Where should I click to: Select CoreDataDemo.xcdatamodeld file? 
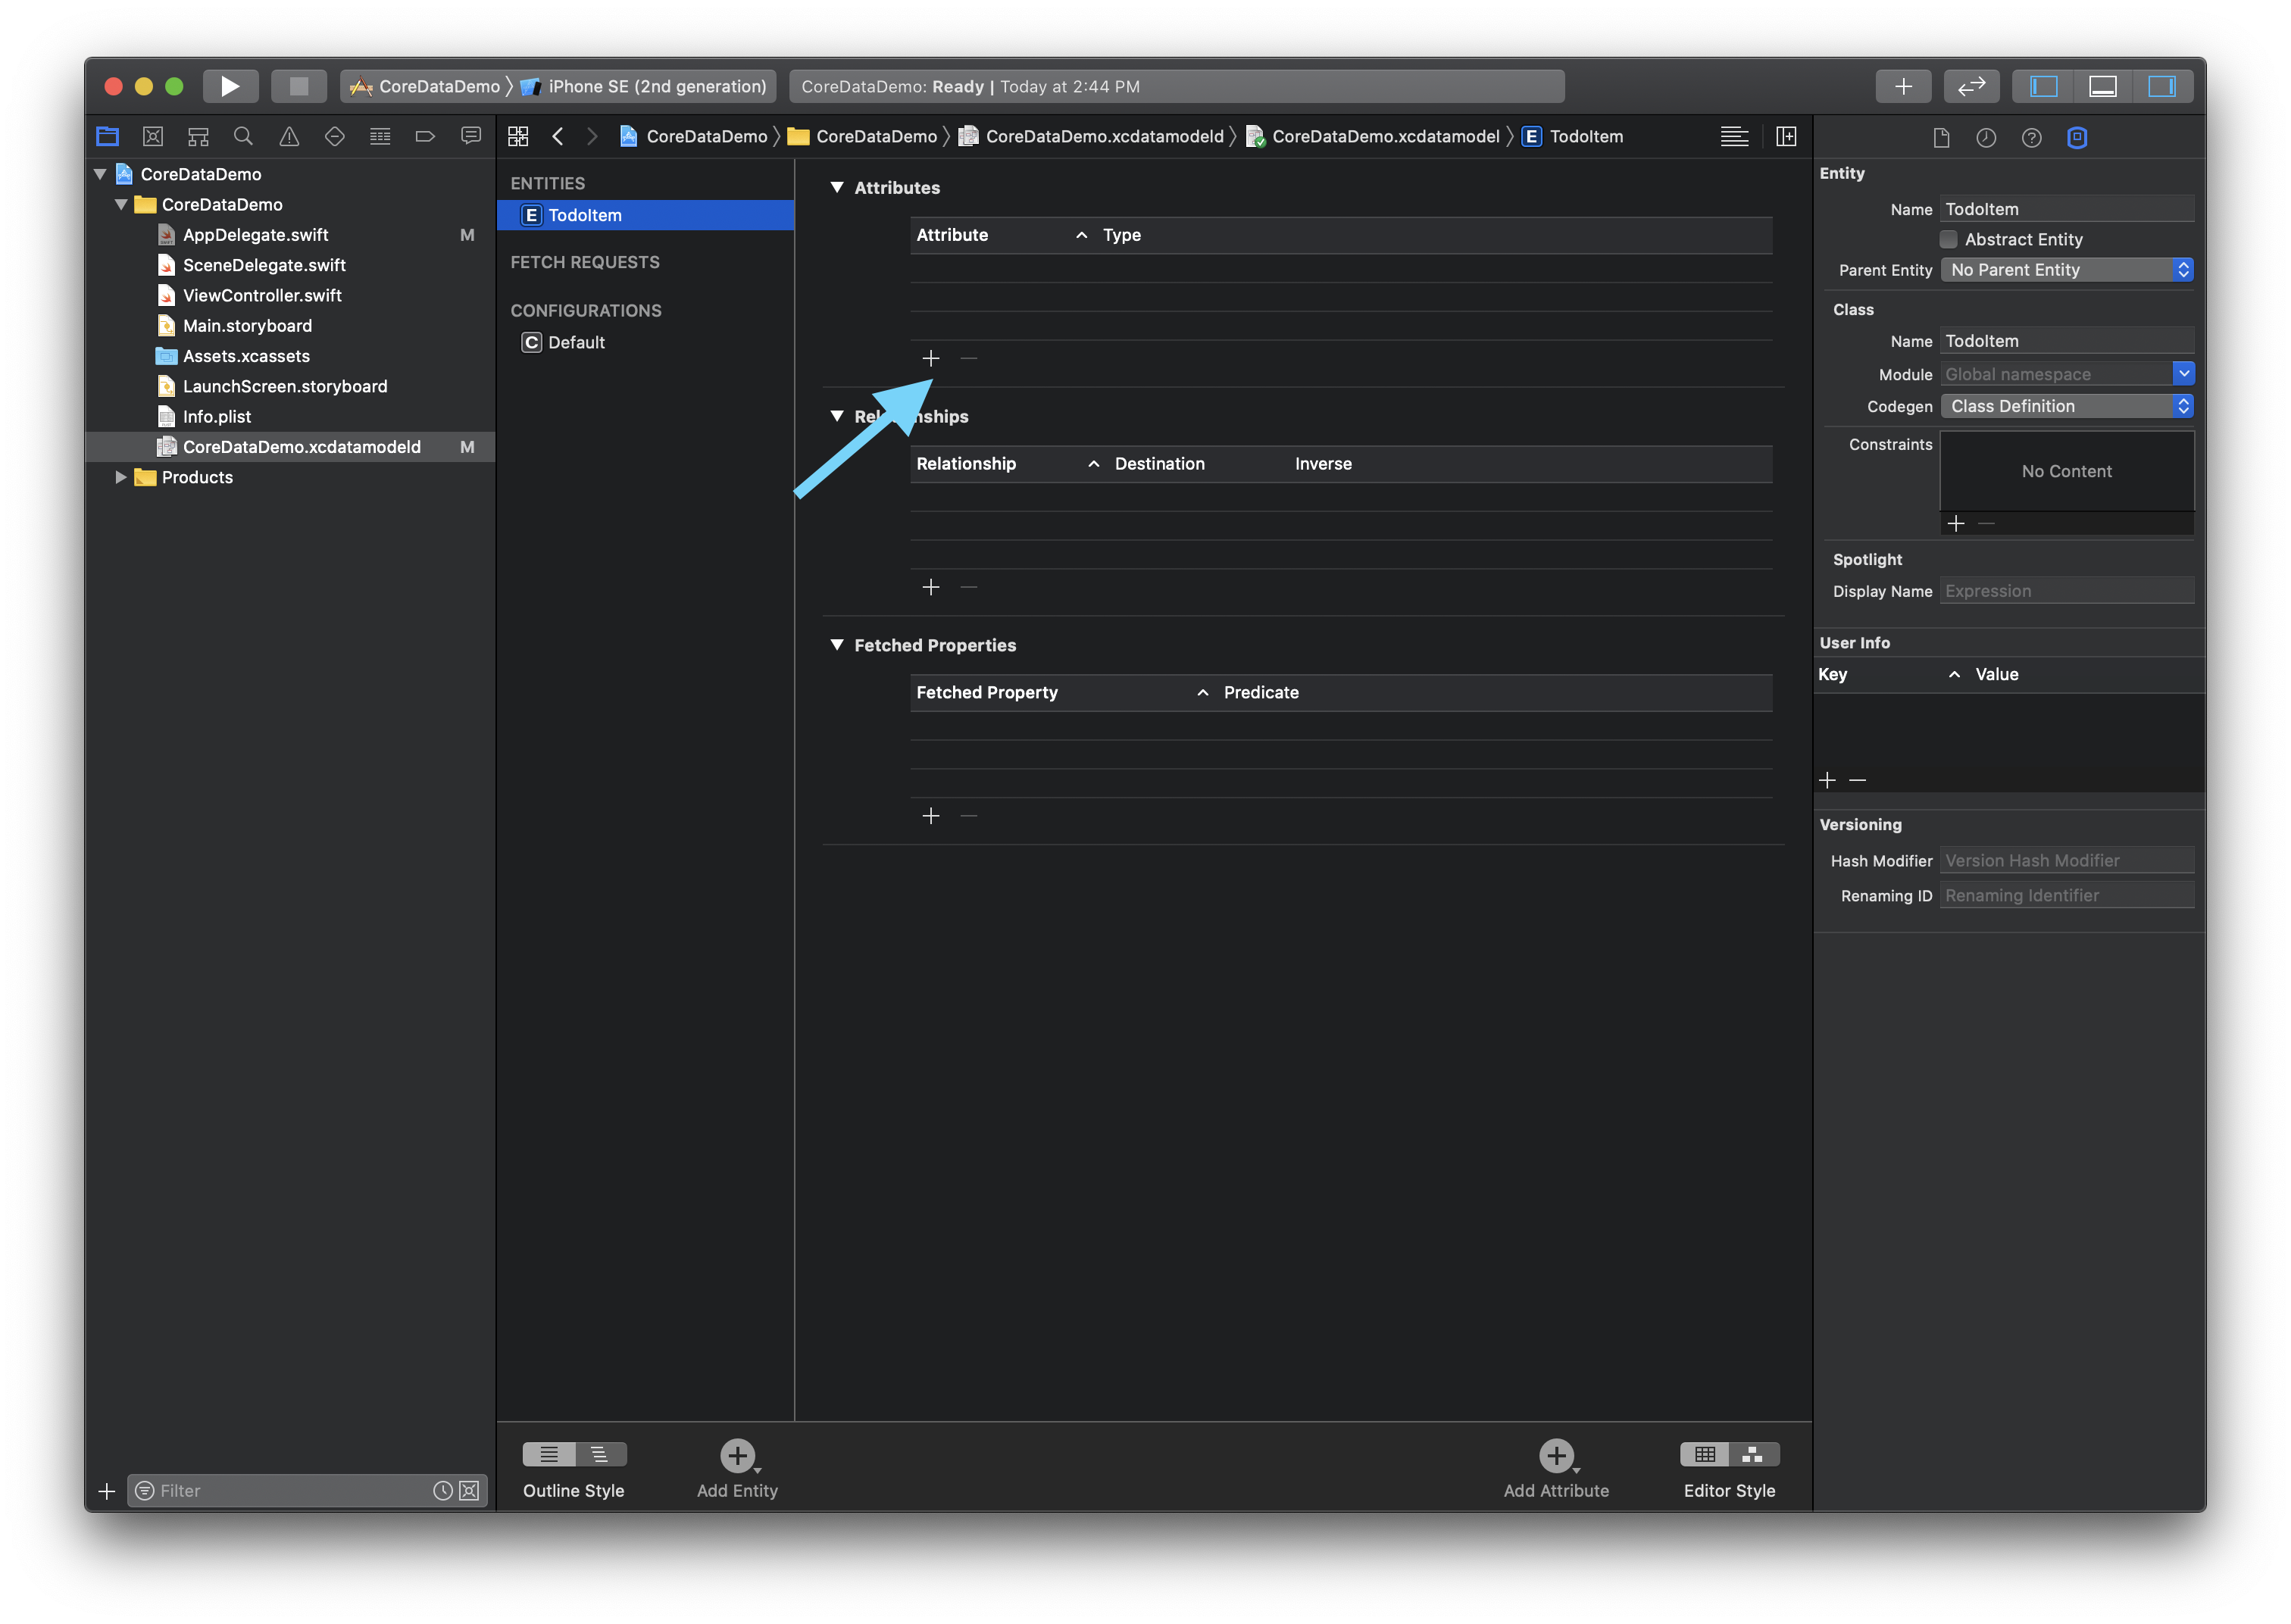pos(290,447)
